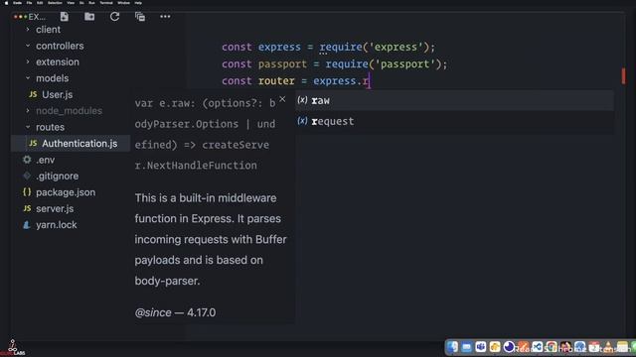Screen dimensions: 636x357
Task: Click the gear icon beside .env
Action: (x=27, y=160)
